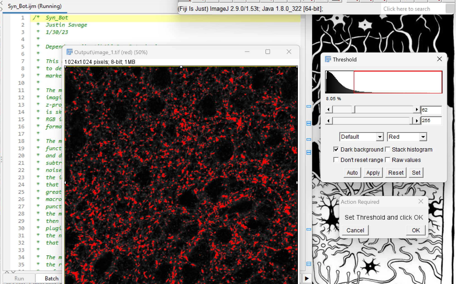Uncheck the Dark background checkbox
The height and width of the screenshot is (284, 456).
tap(336, 149)
